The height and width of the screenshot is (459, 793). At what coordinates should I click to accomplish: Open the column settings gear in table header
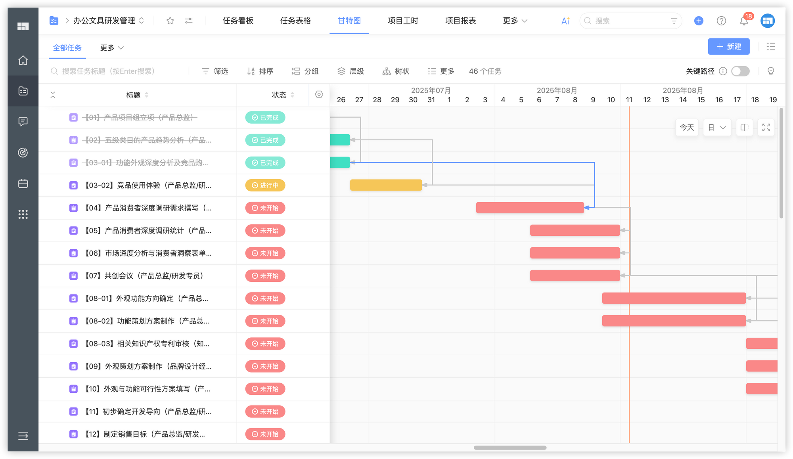[319, 95]
